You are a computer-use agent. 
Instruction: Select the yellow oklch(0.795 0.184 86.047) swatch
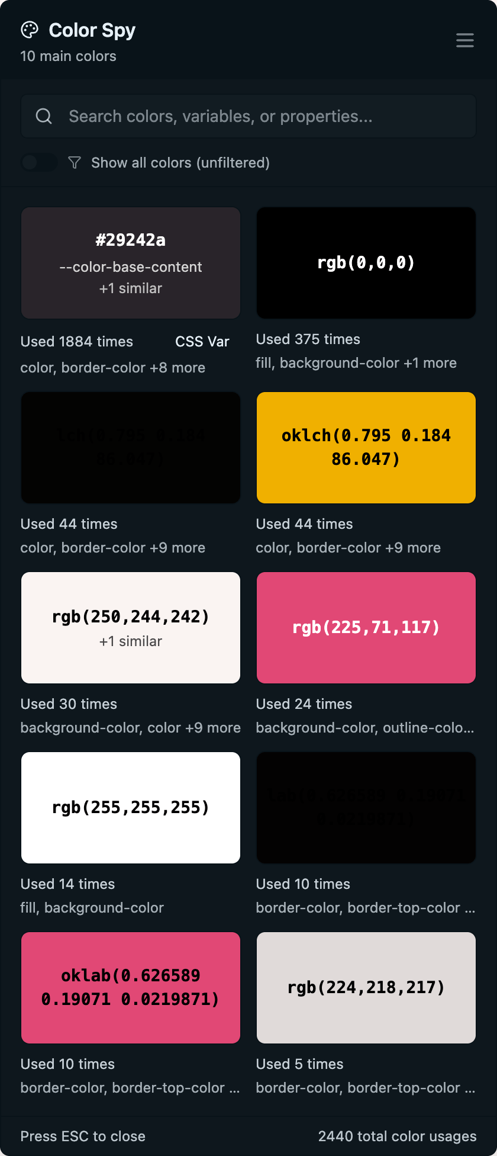(x=366, y=448)
